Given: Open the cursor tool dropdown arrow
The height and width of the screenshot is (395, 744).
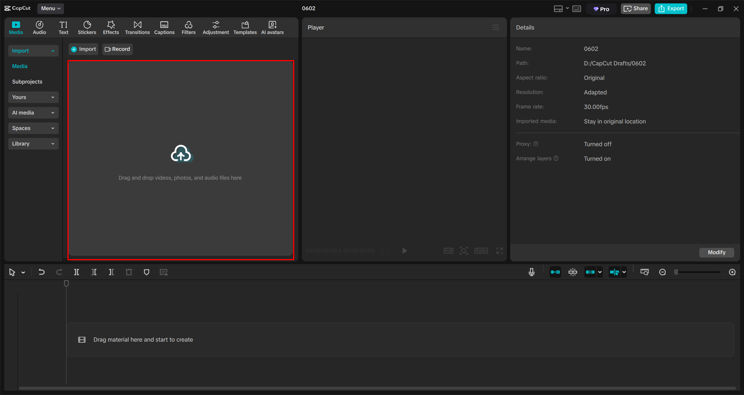Looking at the screenshot, I should (22, 272).
